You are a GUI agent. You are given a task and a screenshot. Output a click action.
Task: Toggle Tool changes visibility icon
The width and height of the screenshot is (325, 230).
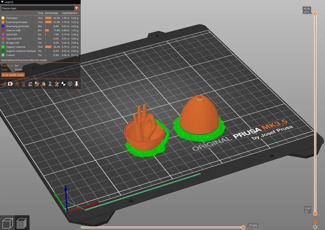[37, 84]
